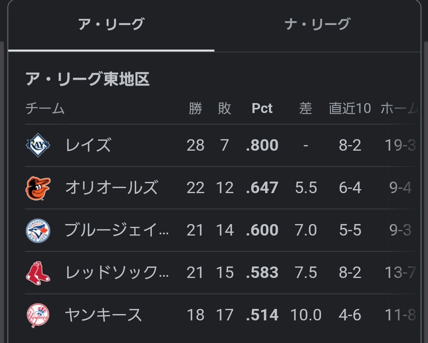This screenshot has height=343, width=428.
Task: Click the Orioles bird logo
Action: click(38, 188)
